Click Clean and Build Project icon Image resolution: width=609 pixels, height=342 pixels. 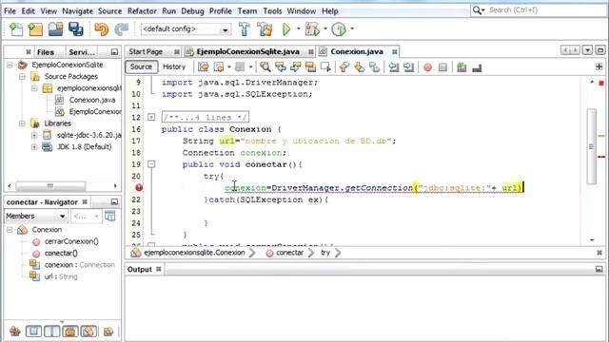coord(265,29)
